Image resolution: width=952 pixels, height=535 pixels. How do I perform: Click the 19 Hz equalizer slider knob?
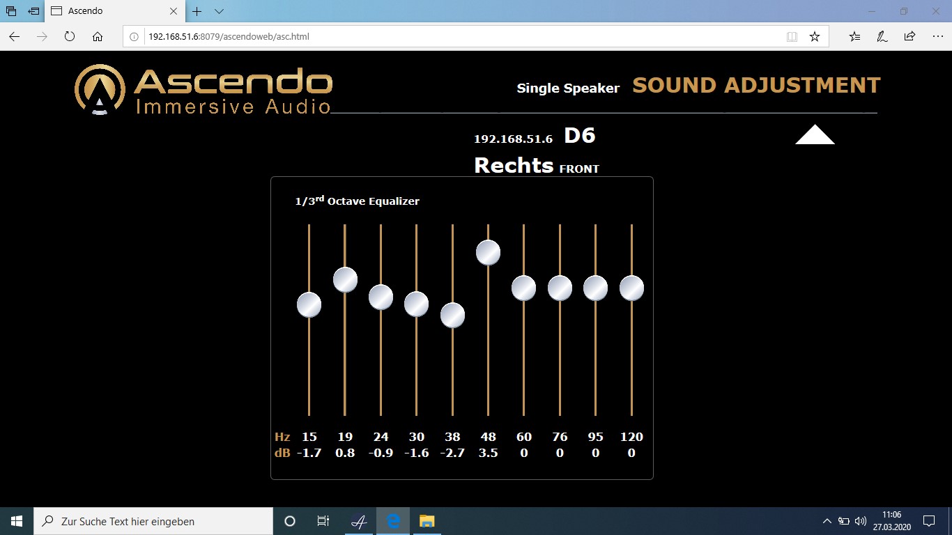(x=345, y=279)
